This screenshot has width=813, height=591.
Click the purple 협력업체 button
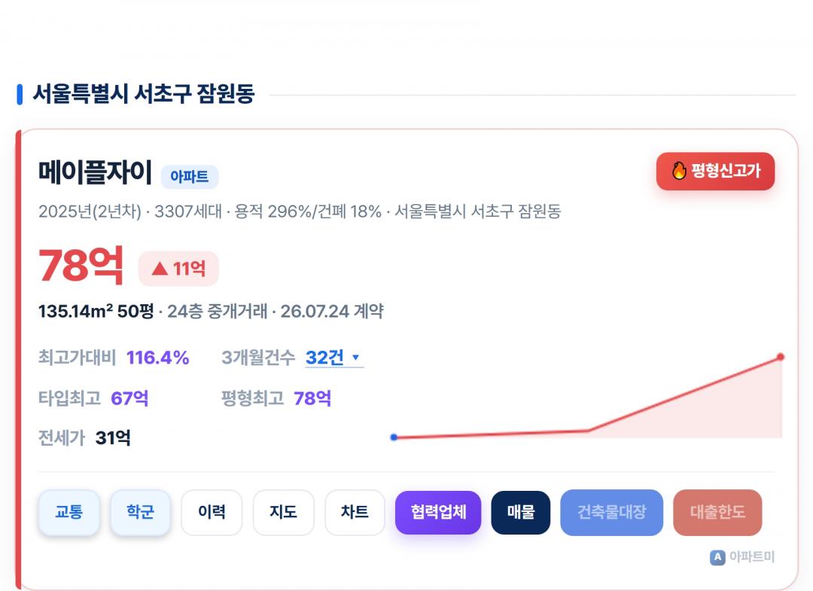click(x=438, y=512)
